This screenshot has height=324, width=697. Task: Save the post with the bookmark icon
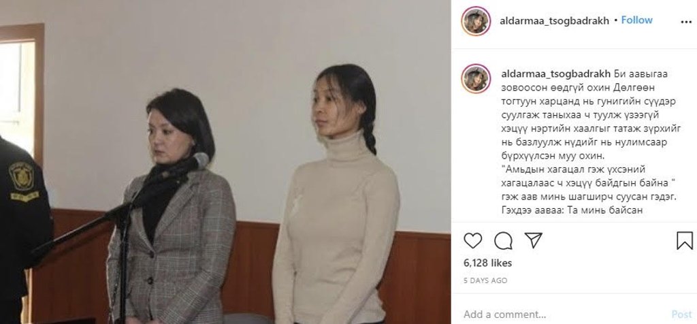click(685, 241)
